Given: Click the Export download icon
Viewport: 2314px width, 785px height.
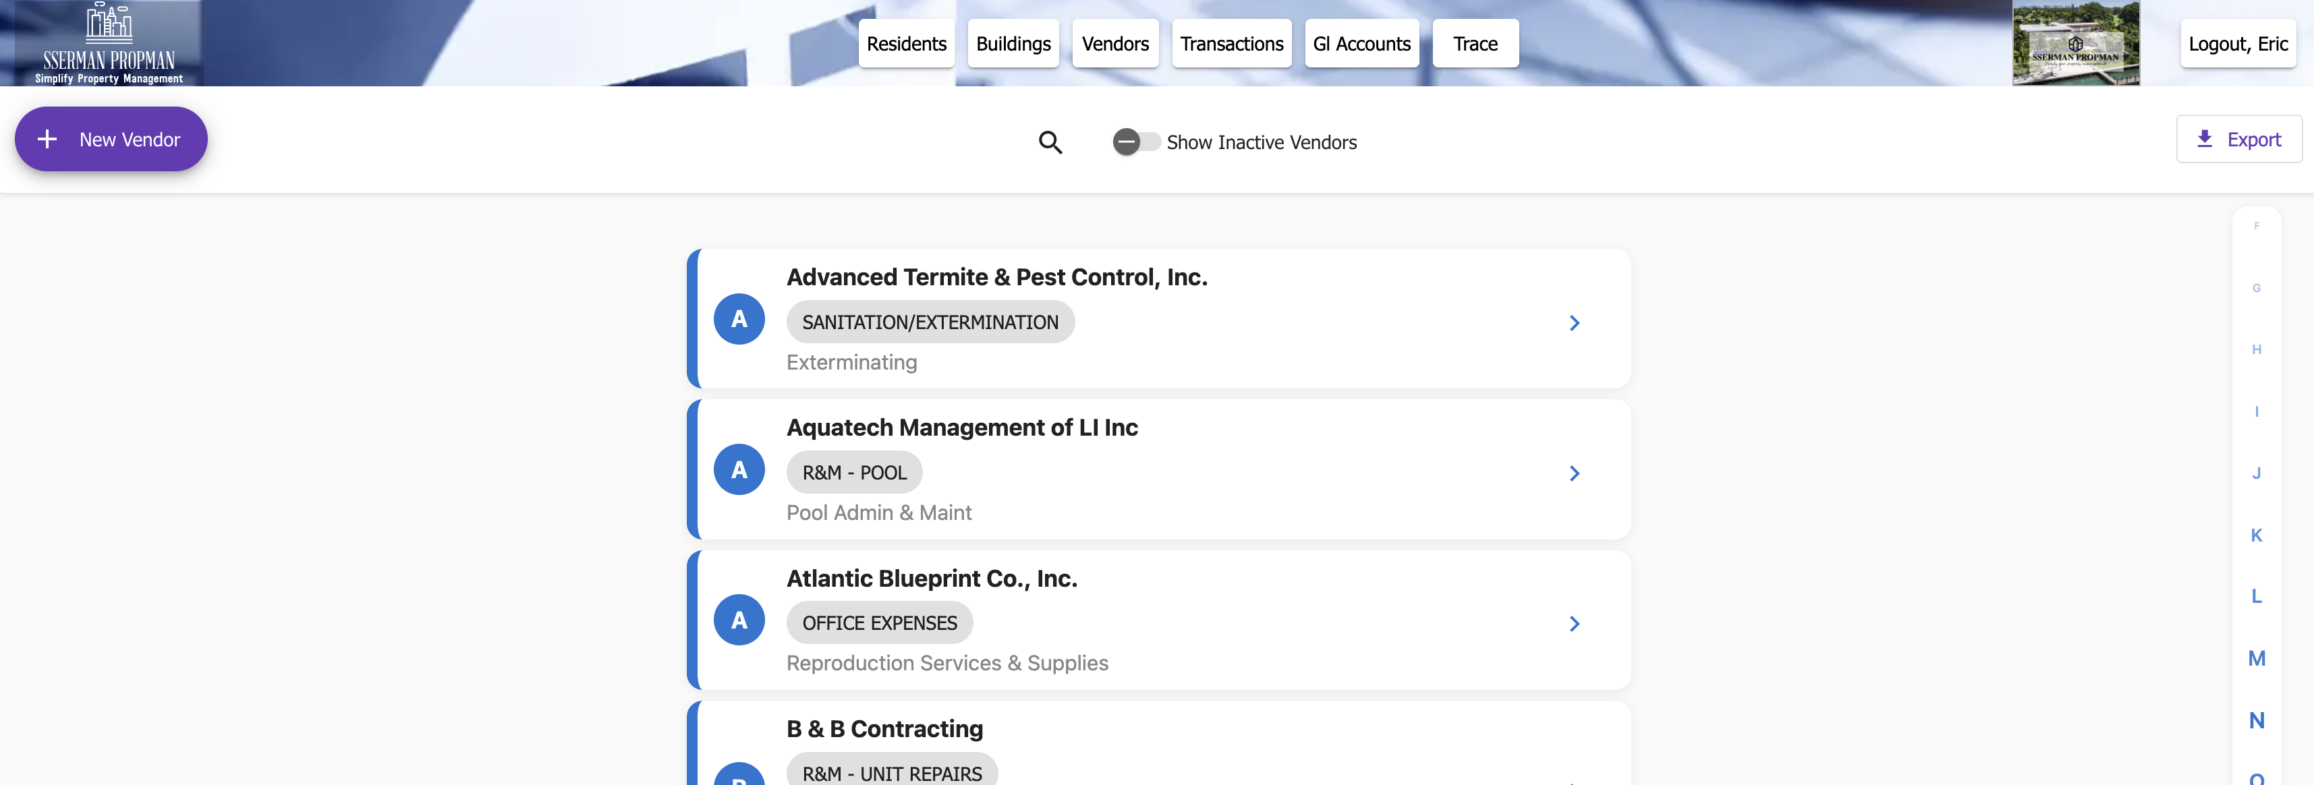Looking at the screenshot, I should coord(2205,139).
